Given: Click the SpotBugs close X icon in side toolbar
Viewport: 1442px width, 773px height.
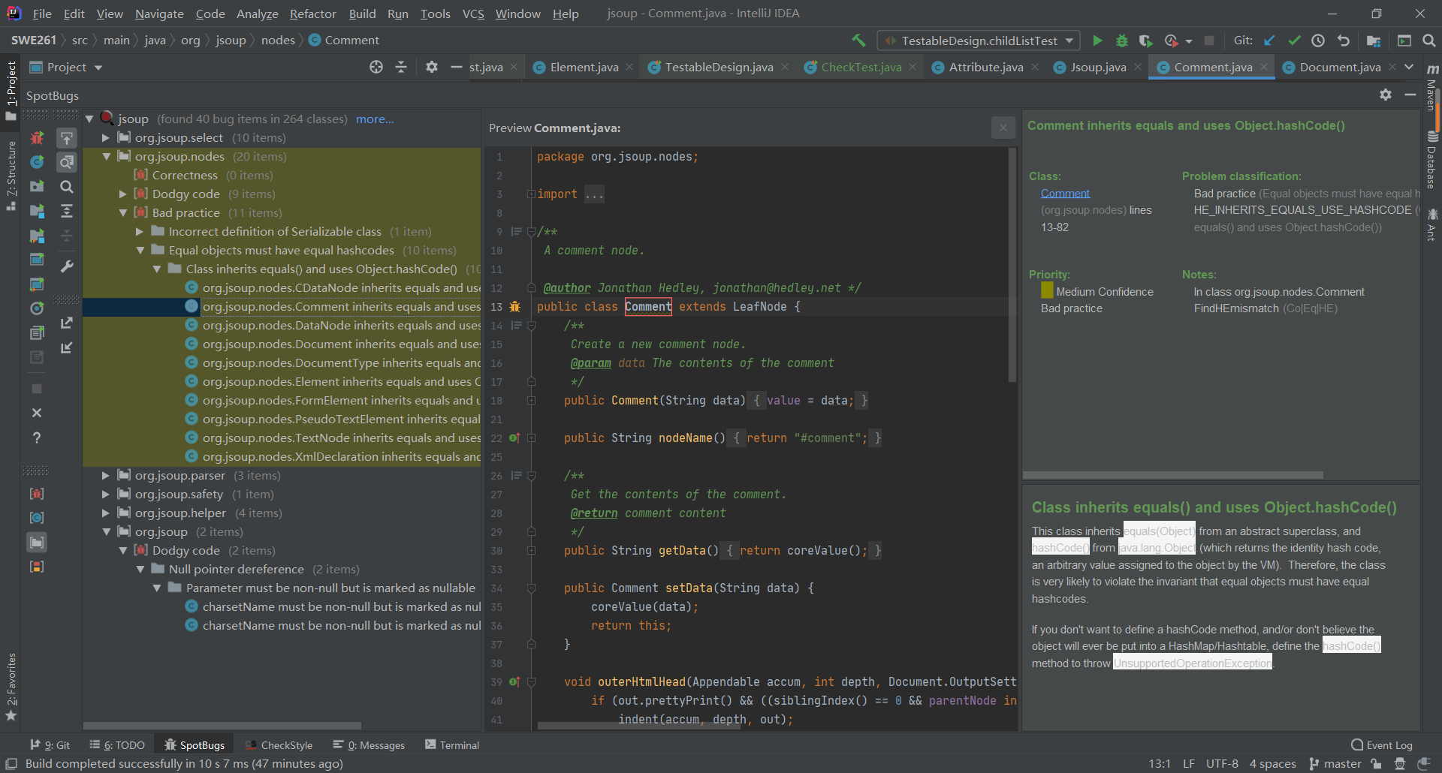Looking at the screenshot, I should coord(37,413).
